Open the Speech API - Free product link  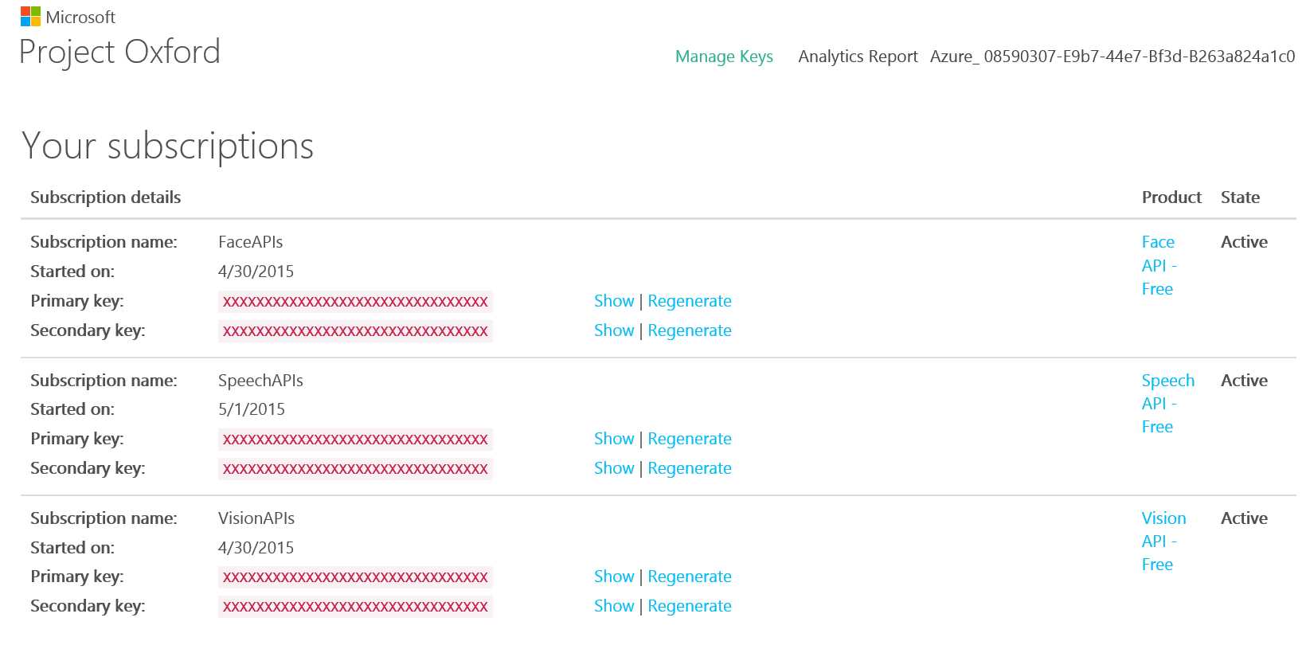(1167, 403)
